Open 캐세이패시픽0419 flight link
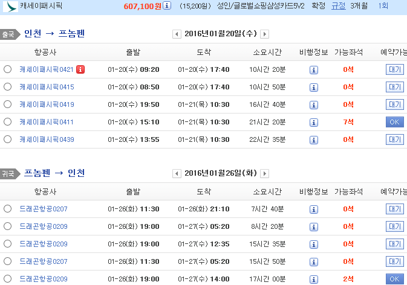407x285 pixels. [47, 104]
